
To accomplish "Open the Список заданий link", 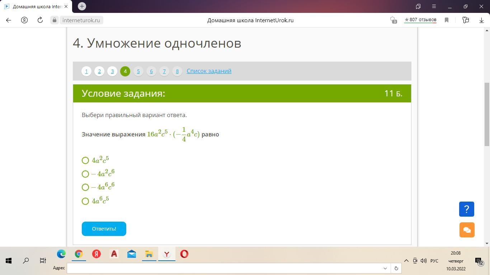I will (209, 71).
